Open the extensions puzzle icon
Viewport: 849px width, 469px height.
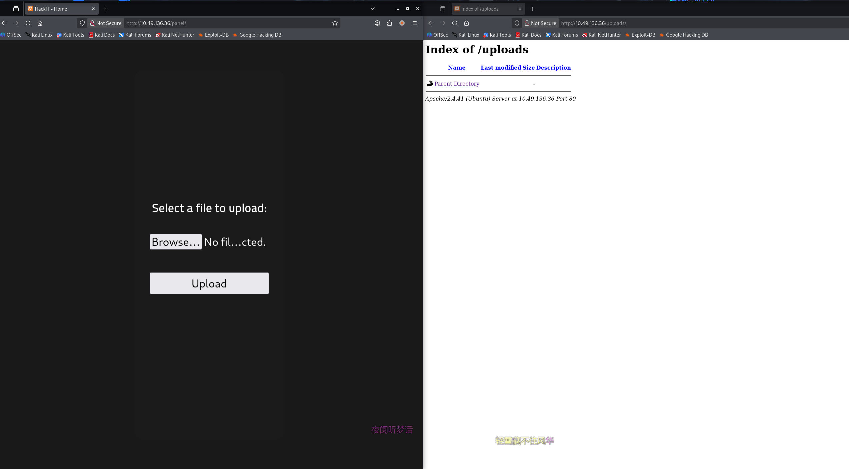[x=389, y=23]
